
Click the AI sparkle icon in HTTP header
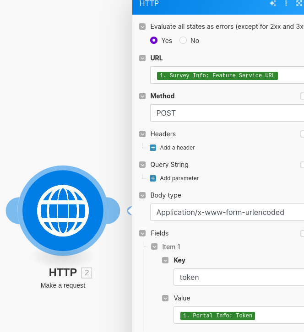pyautogui.click(x=273, y=3)
